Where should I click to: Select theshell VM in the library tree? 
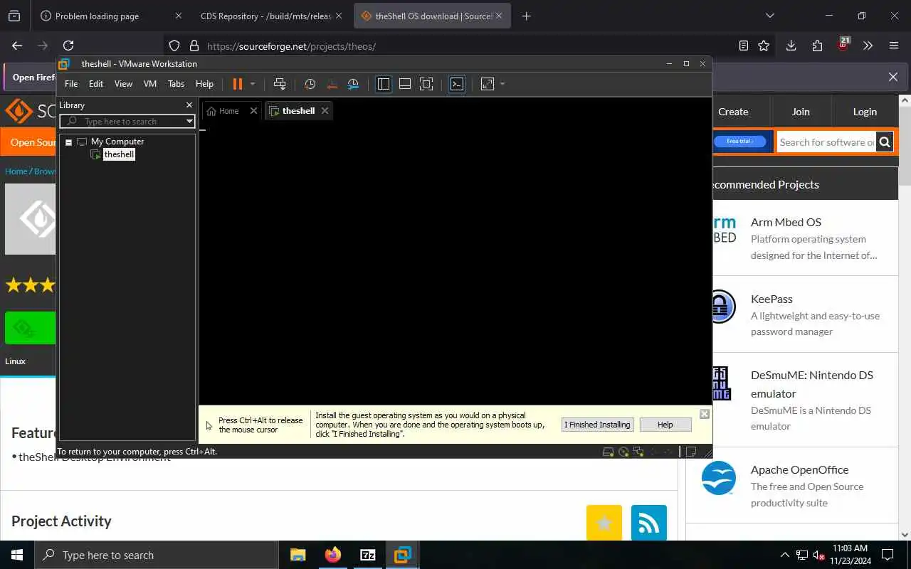pos(119,154)
